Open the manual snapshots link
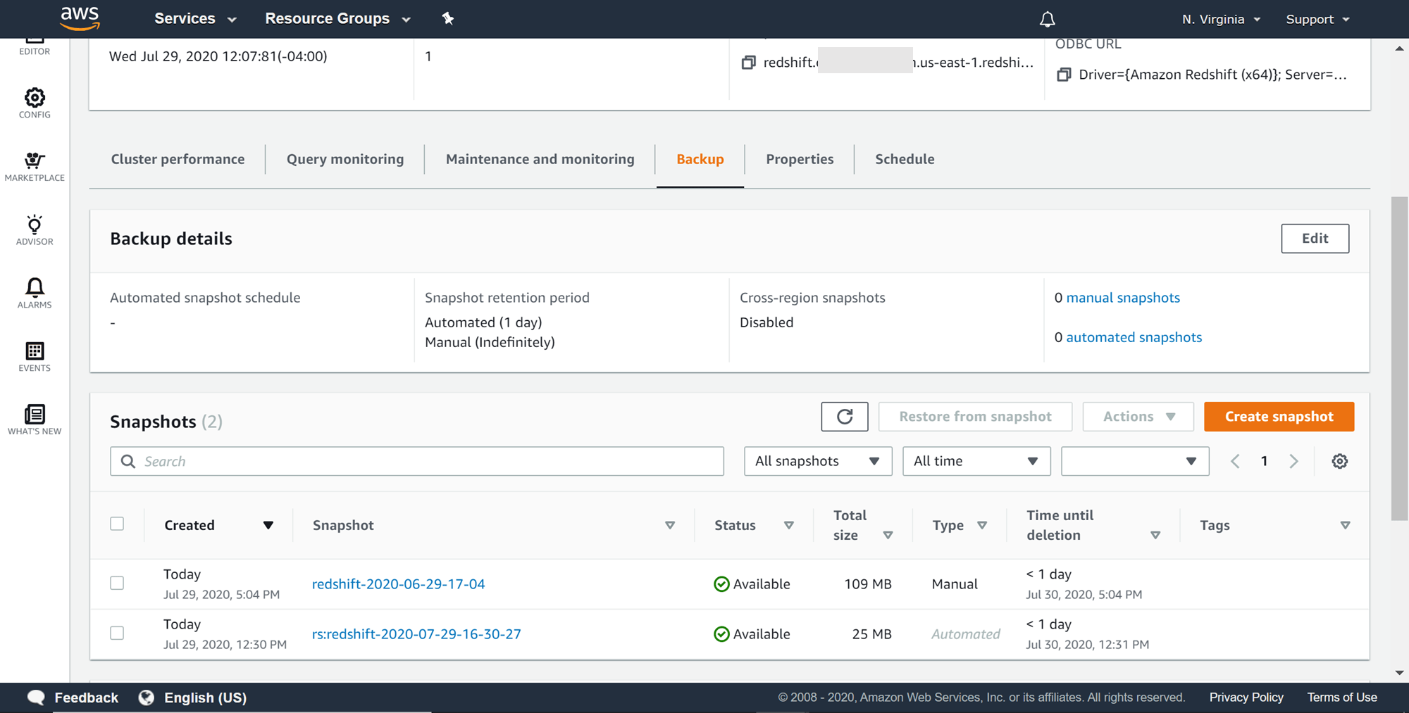Viewport: 1409px width, 713px height. pyautogui.click(x=1123, y=297)
